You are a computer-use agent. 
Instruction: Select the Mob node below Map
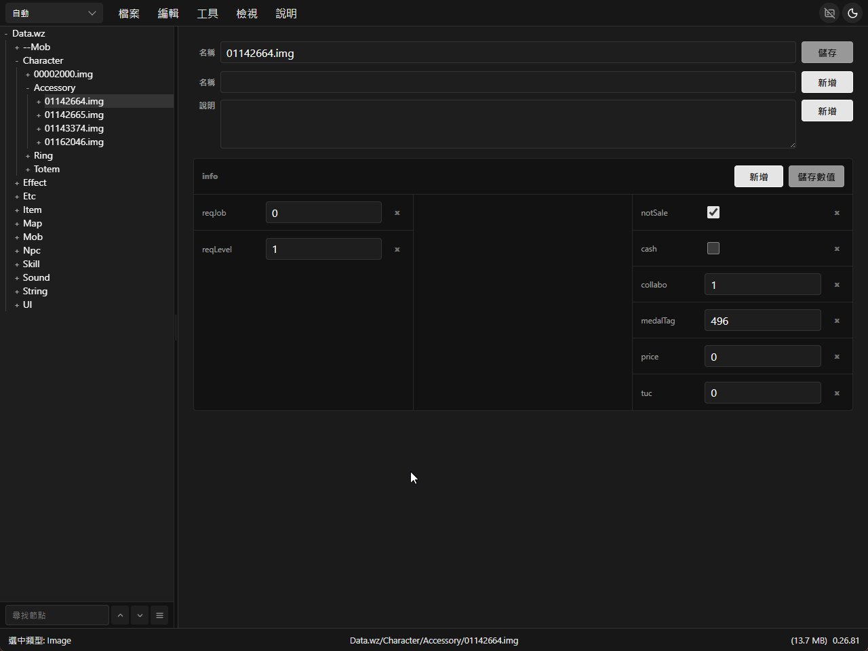[x=33, y=237]
